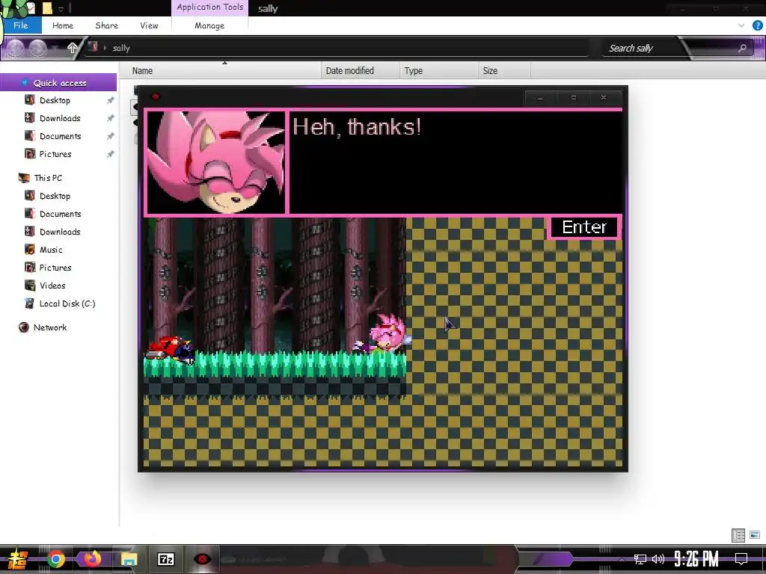
Task: Open the Videos folder
Action: tap(52, 286)
